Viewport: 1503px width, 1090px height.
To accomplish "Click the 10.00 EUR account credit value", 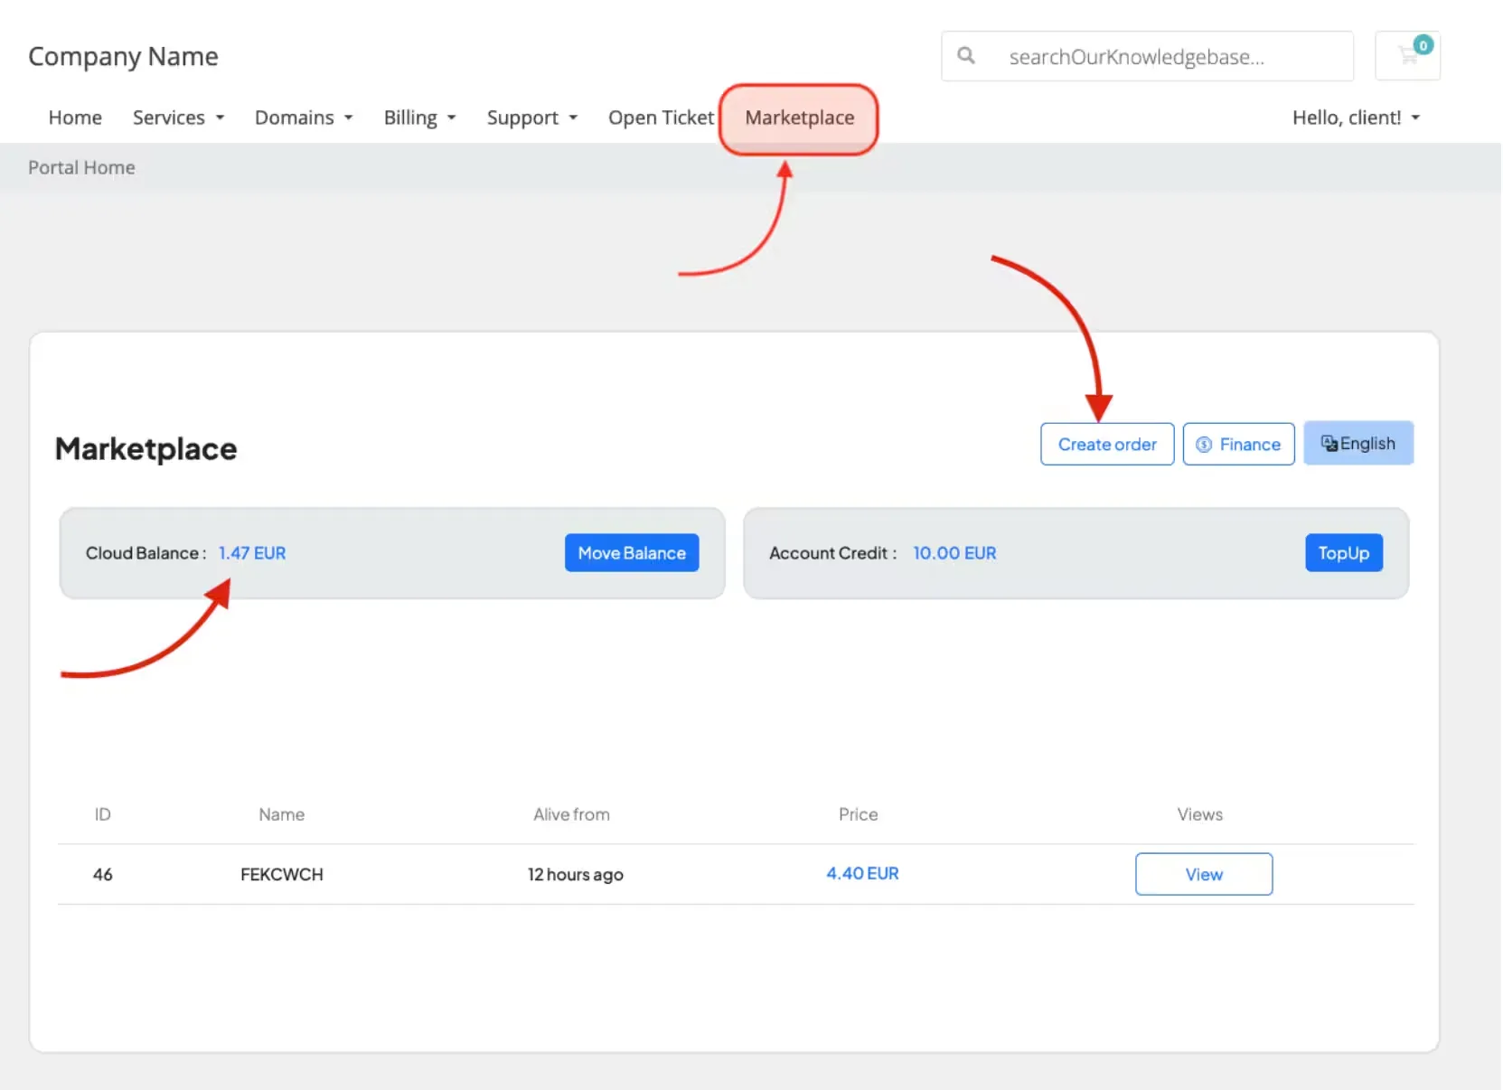I will [x=954, y=553].
